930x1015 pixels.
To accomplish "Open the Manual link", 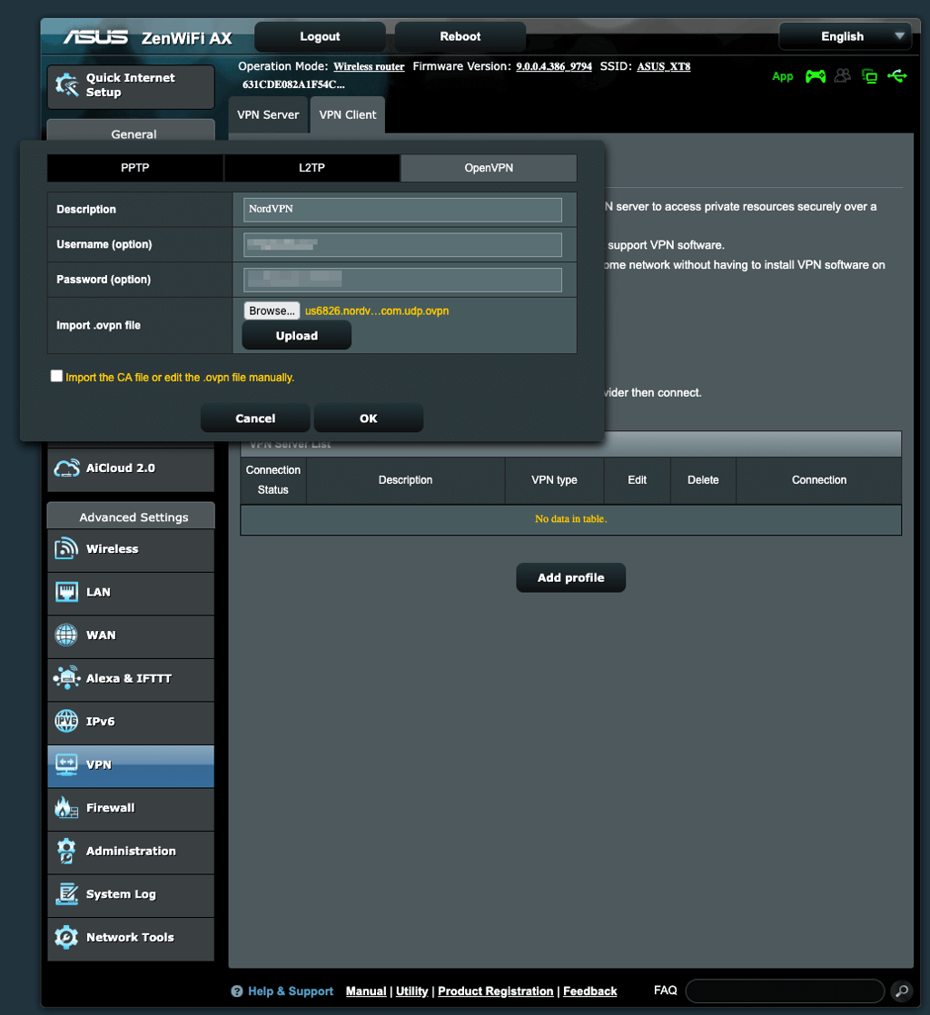I will 366,991.
